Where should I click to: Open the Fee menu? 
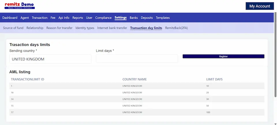click(53, 18)
